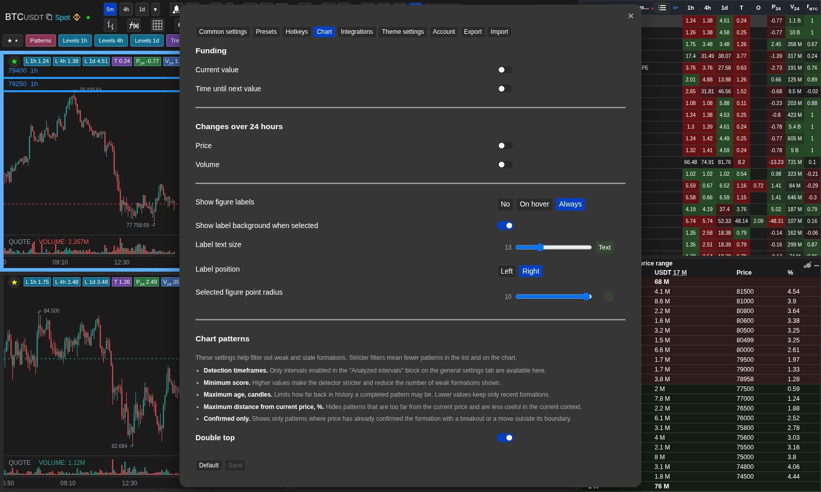Close the settings dialog
This screenshot has width=821, height=492.
[x=631, y=16]
